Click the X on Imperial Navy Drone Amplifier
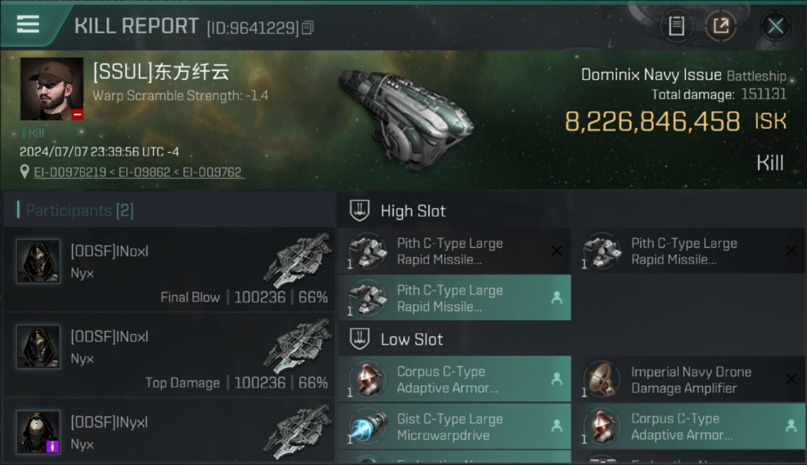The height and width of the screenshot is (465, 807). click(x=791, y=379)
